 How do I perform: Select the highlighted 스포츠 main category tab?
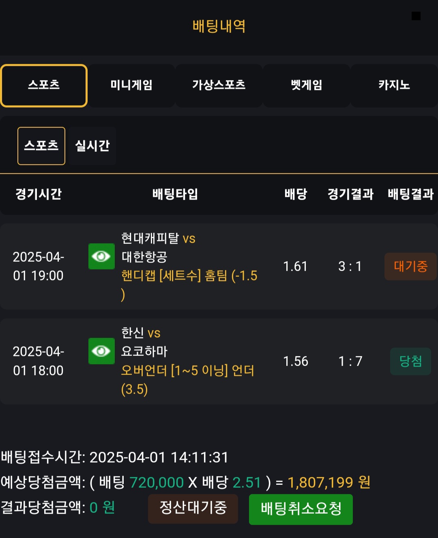coord(44,86)
